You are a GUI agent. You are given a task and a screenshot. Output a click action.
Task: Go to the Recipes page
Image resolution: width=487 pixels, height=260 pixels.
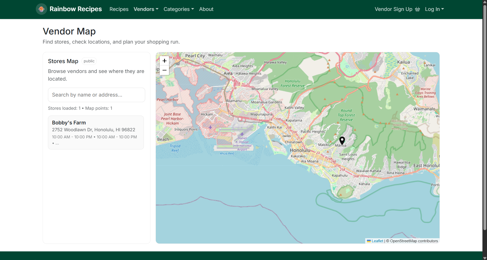pyautogui.click(x=119, y=9)
